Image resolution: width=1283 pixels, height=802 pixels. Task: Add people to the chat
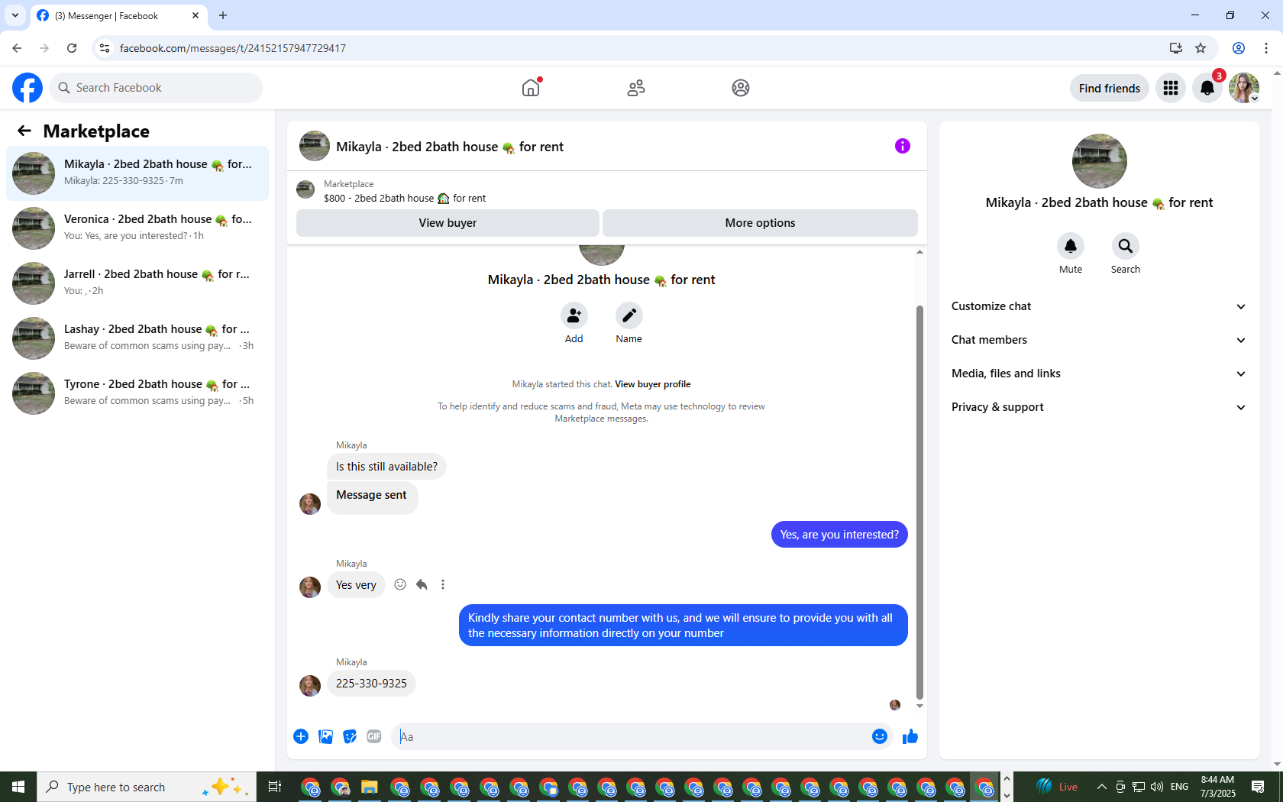574,315
